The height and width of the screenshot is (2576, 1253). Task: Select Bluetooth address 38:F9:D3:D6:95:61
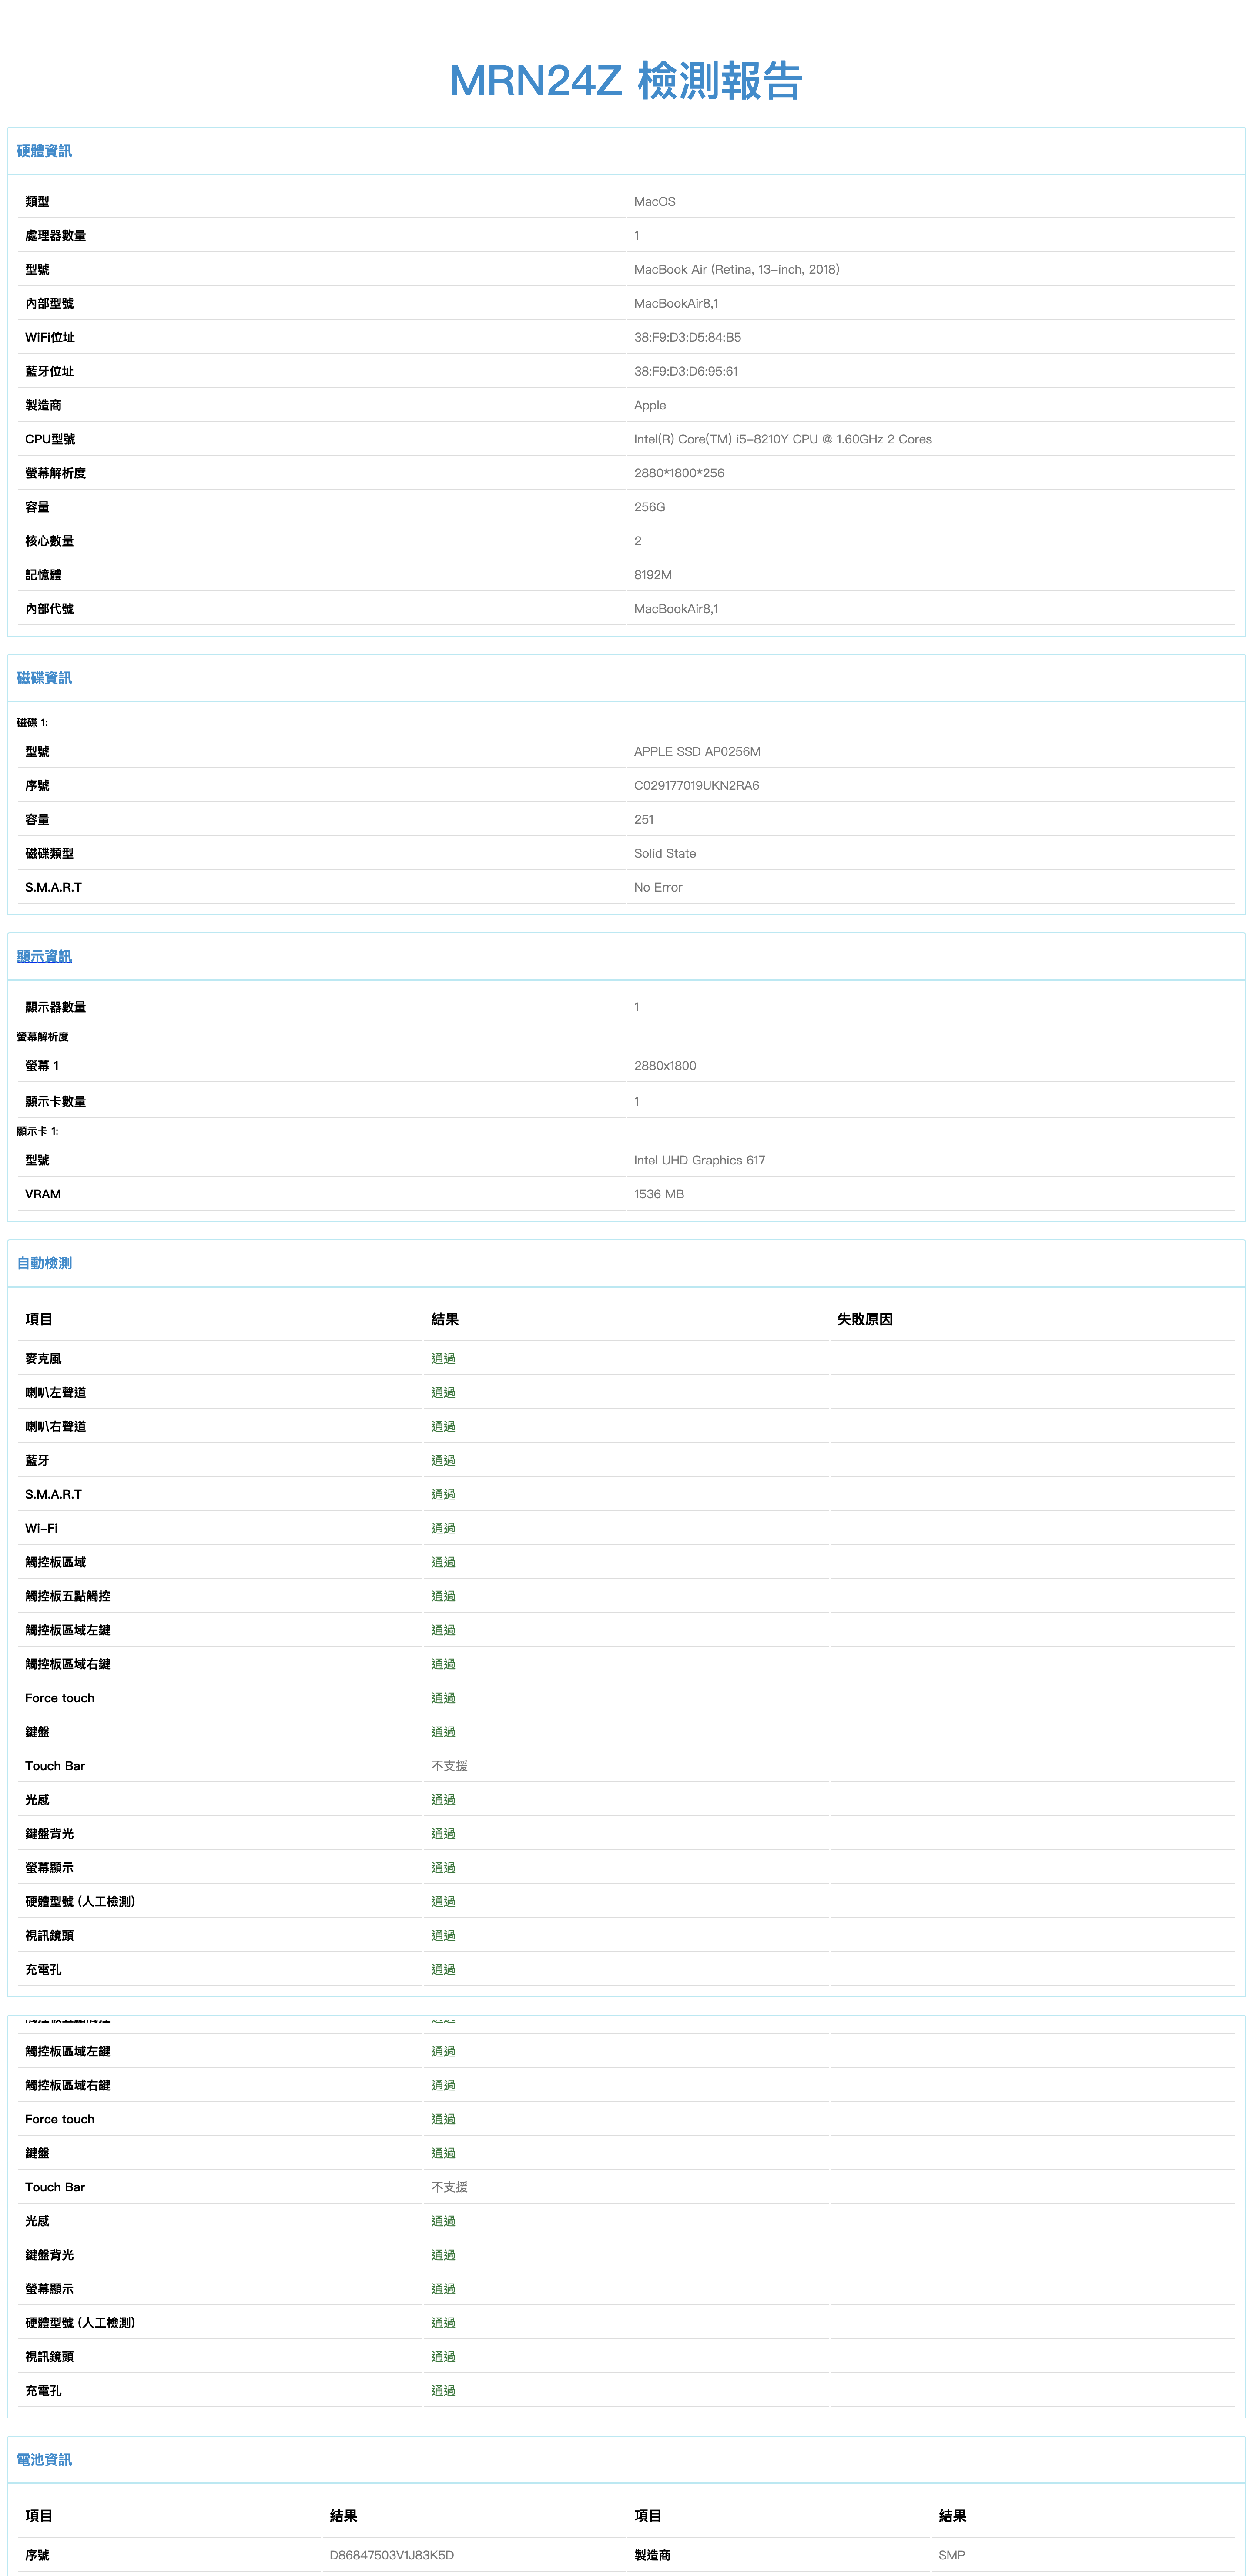686,372
